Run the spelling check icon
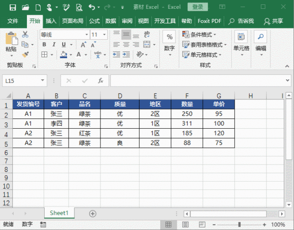The width and height of the screenshot is (294, 230). click(x=66, y=7)
